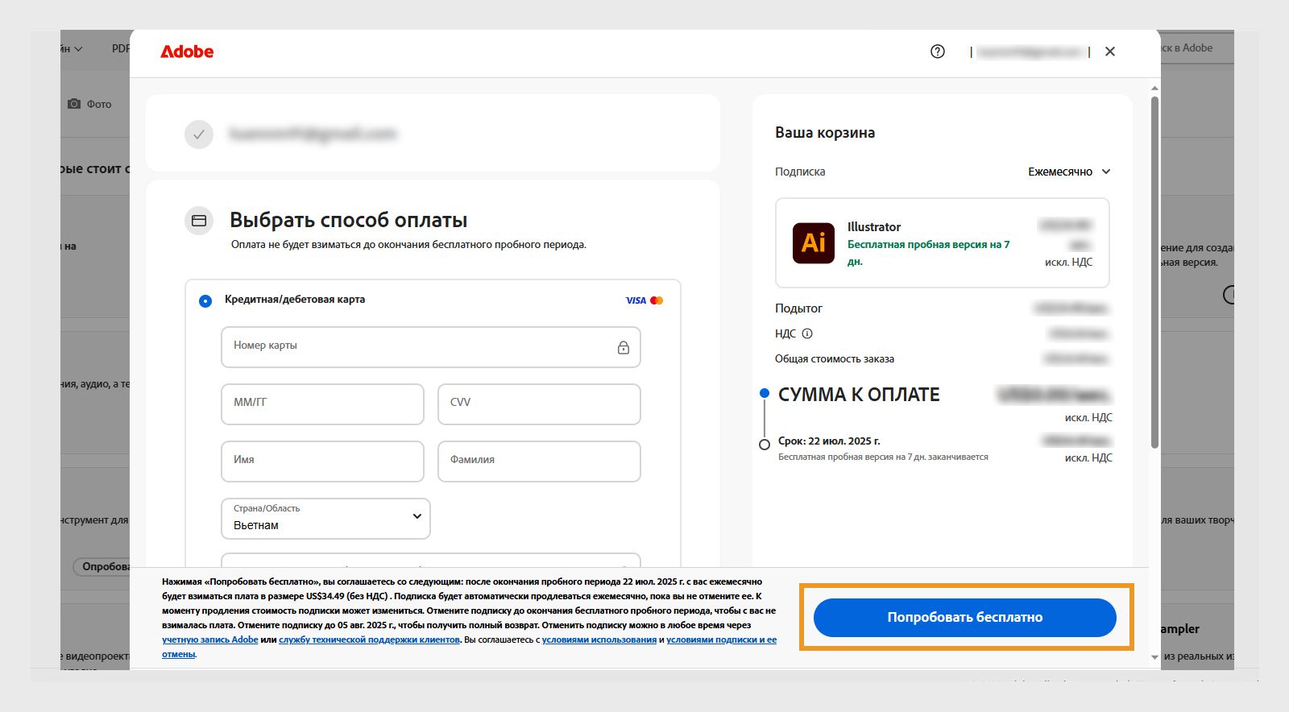
Task: Open the help question-mark icon
Action: 938,52
